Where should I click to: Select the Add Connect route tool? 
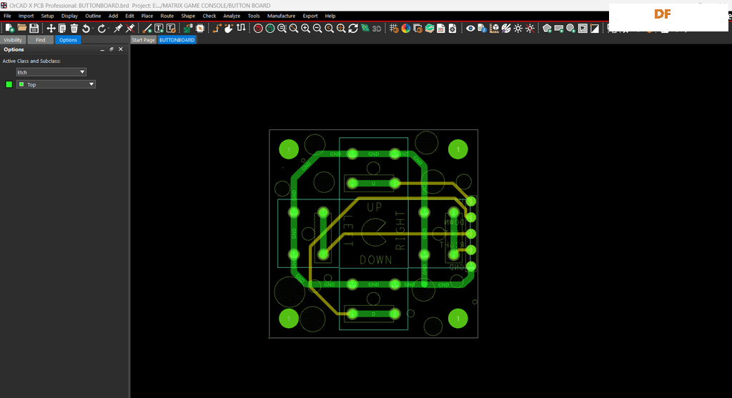click(x=217, y=29)
